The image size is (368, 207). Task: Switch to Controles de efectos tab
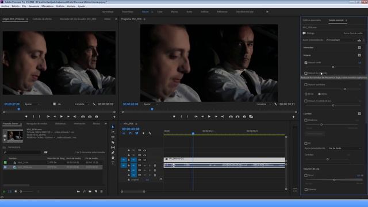click(x=42, y=19)
